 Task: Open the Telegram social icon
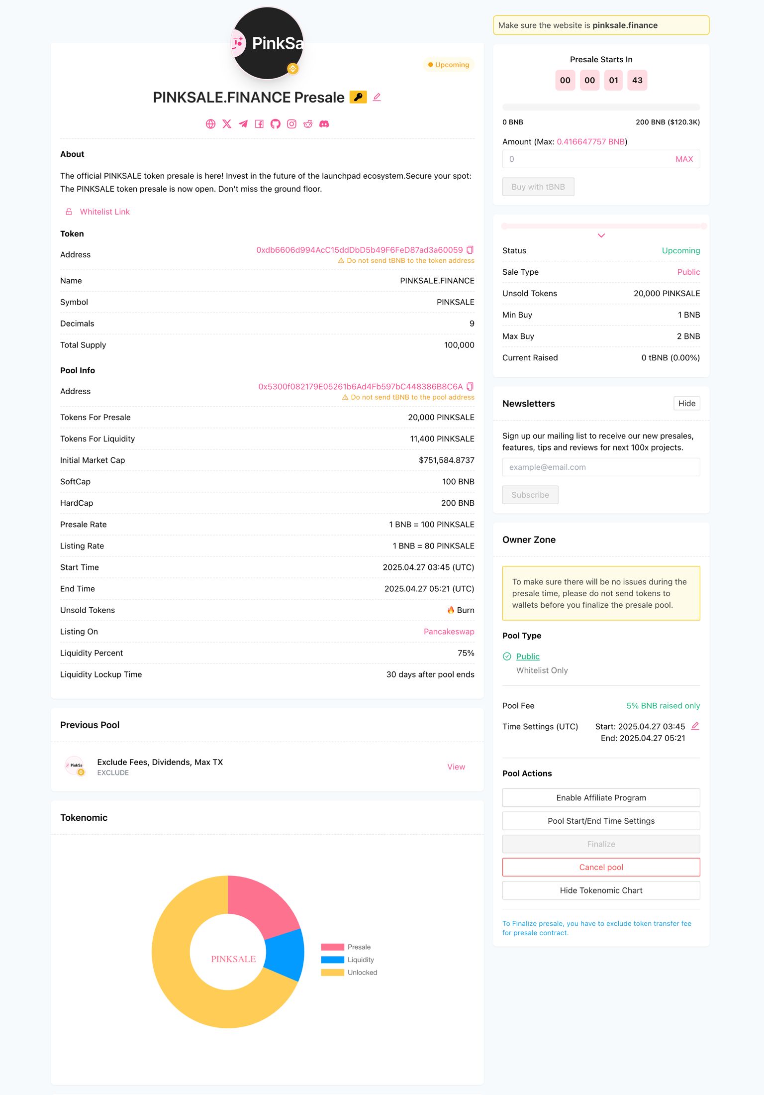point(243,124)
